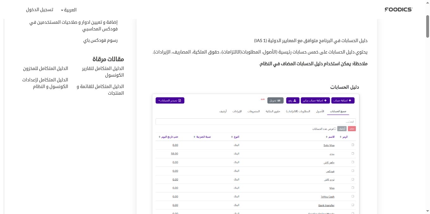Open the المصروفات tab
The image size is (430, 214).
tap(254, 111)
